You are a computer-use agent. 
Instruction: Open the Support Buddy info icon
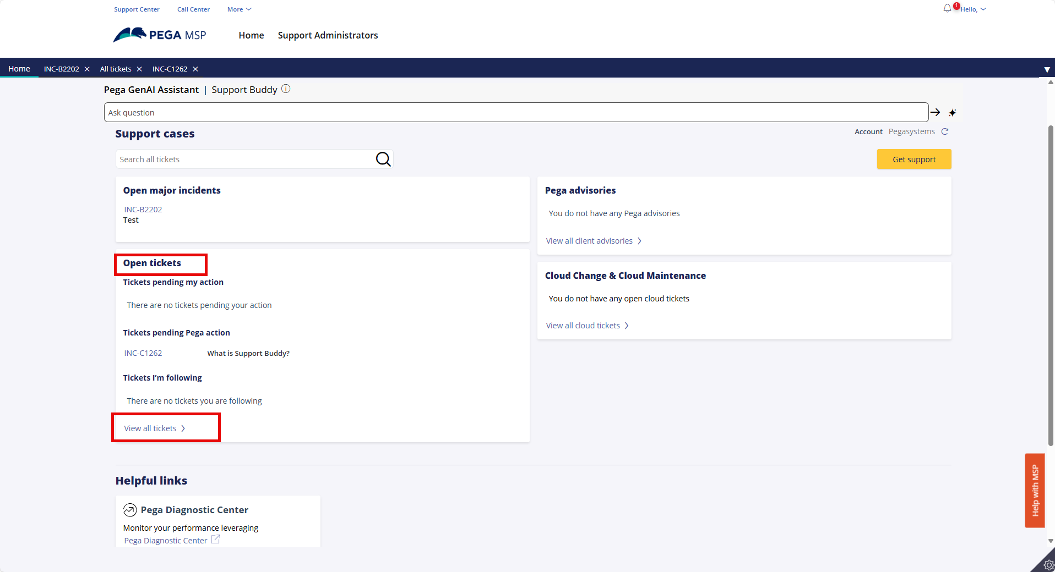tap(286, 89)
